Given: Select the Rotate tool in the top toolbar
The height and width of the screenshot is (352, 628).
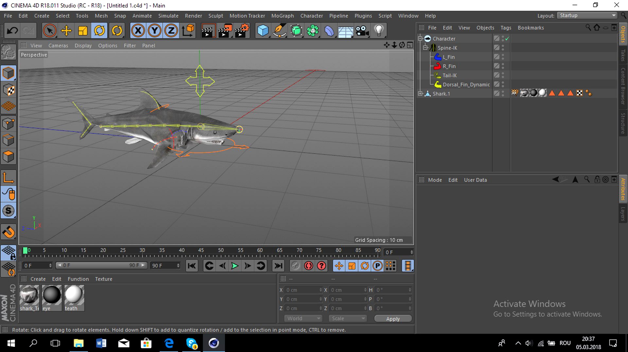Looking at the screenshot, I should point(99,31).
